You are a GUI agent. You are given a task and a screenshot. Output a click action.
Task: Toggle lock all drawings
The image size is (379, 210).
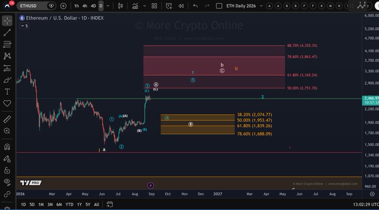point(7,170)
